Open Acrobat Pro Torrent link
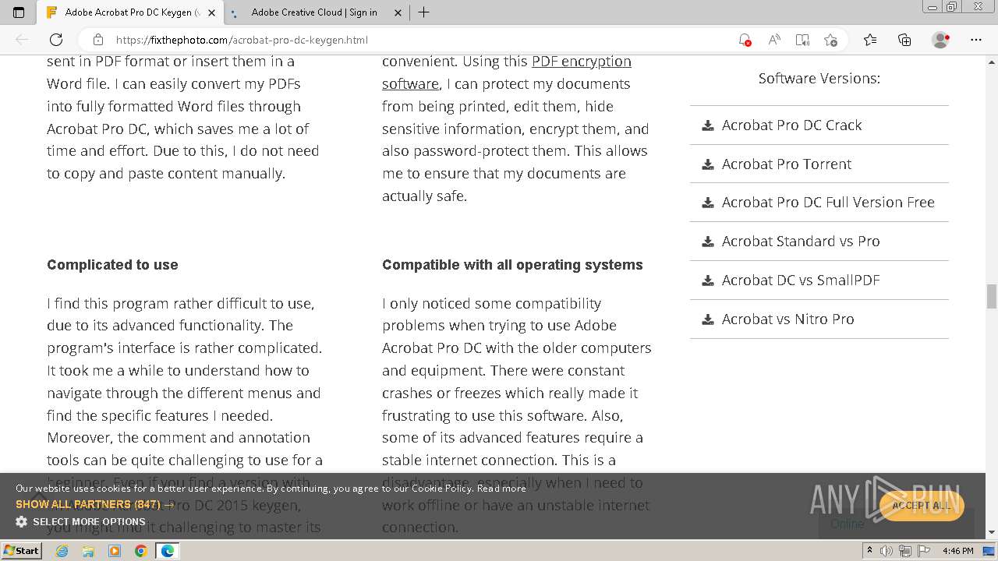Viewport: 998px width, 561px height. pyautogui.click(x=786, y=164)
